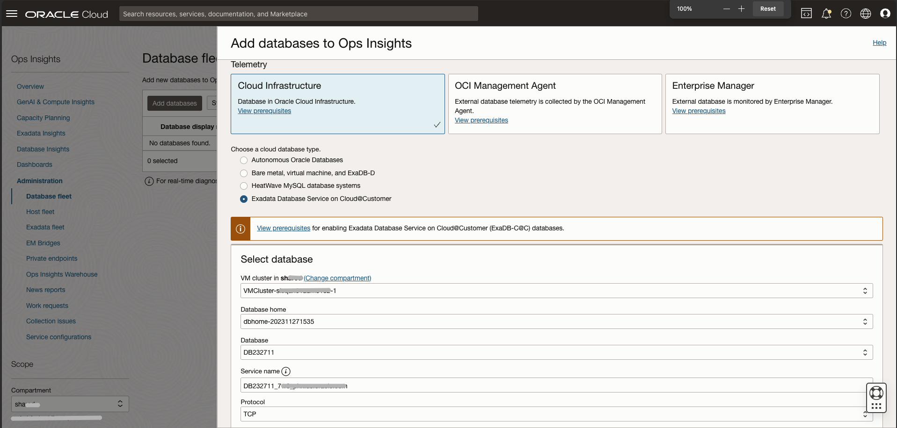Open the hamburger navigation menu

12,14
